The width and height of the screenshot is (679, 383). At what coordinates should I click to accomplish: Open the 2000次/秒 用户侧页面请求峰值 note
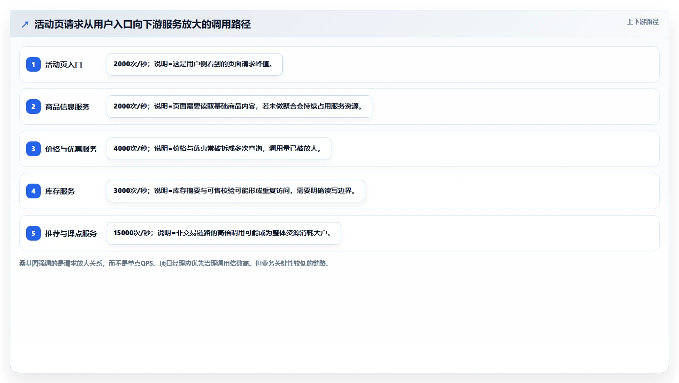[x=195, y=64]
